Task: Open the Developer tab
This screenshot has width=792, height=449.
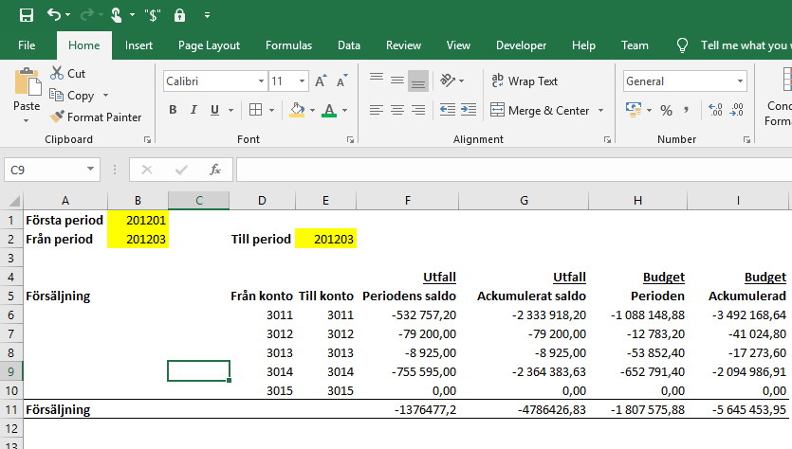Action: tap(522, 45)
